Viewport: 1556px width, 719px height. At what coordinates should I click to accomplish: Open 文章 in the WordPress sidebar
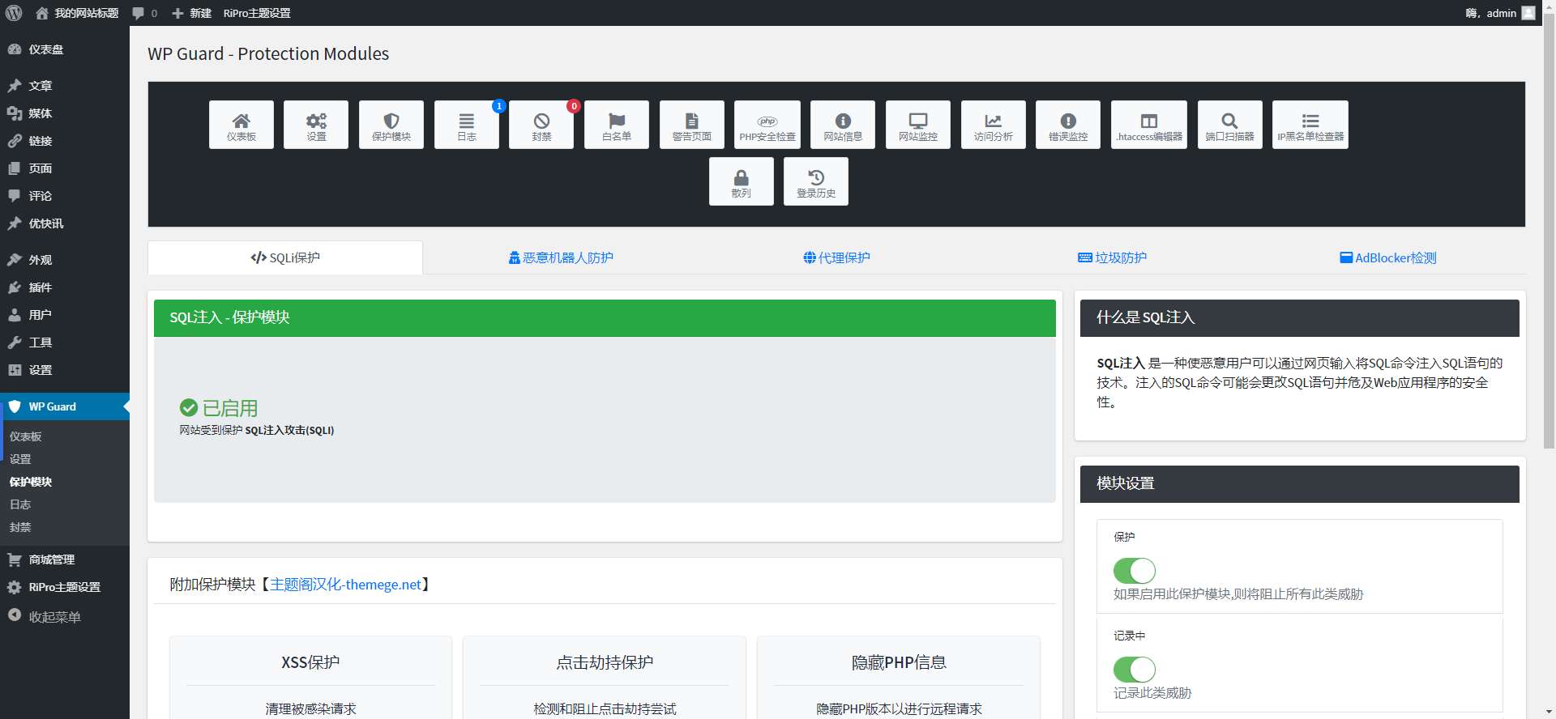click(x=65, y=86)
